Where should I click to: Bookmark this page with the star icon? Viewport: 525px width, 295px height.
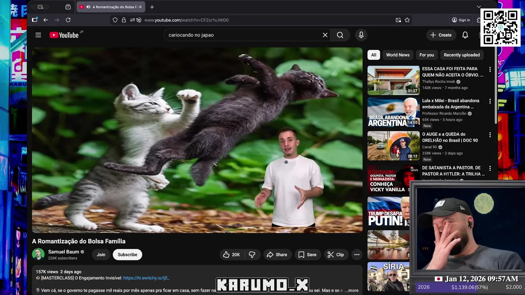[x=407, y=20]
